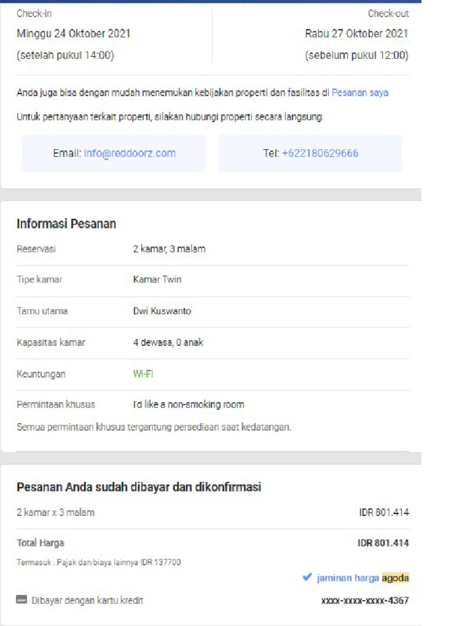This screenshot has height=626, width=470.
Task: Click the 4 dewasa, 0 anak capacity value
Action: [x=168, y=342]
